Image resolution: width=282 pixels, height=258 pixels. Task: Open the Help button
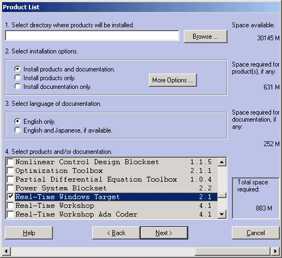click(29, 233)
